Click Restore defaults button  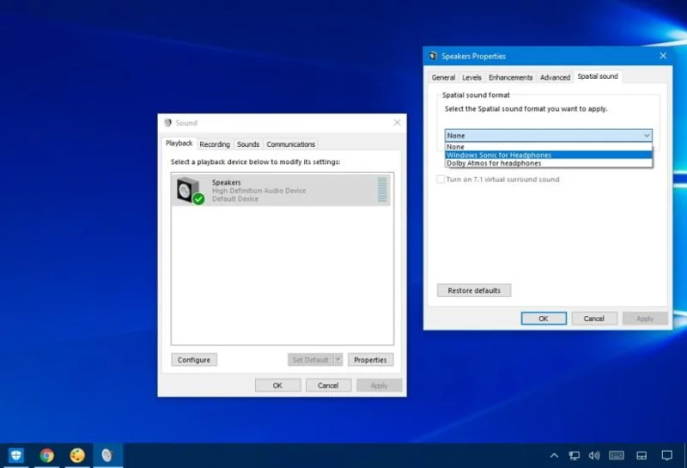(474, 290)
